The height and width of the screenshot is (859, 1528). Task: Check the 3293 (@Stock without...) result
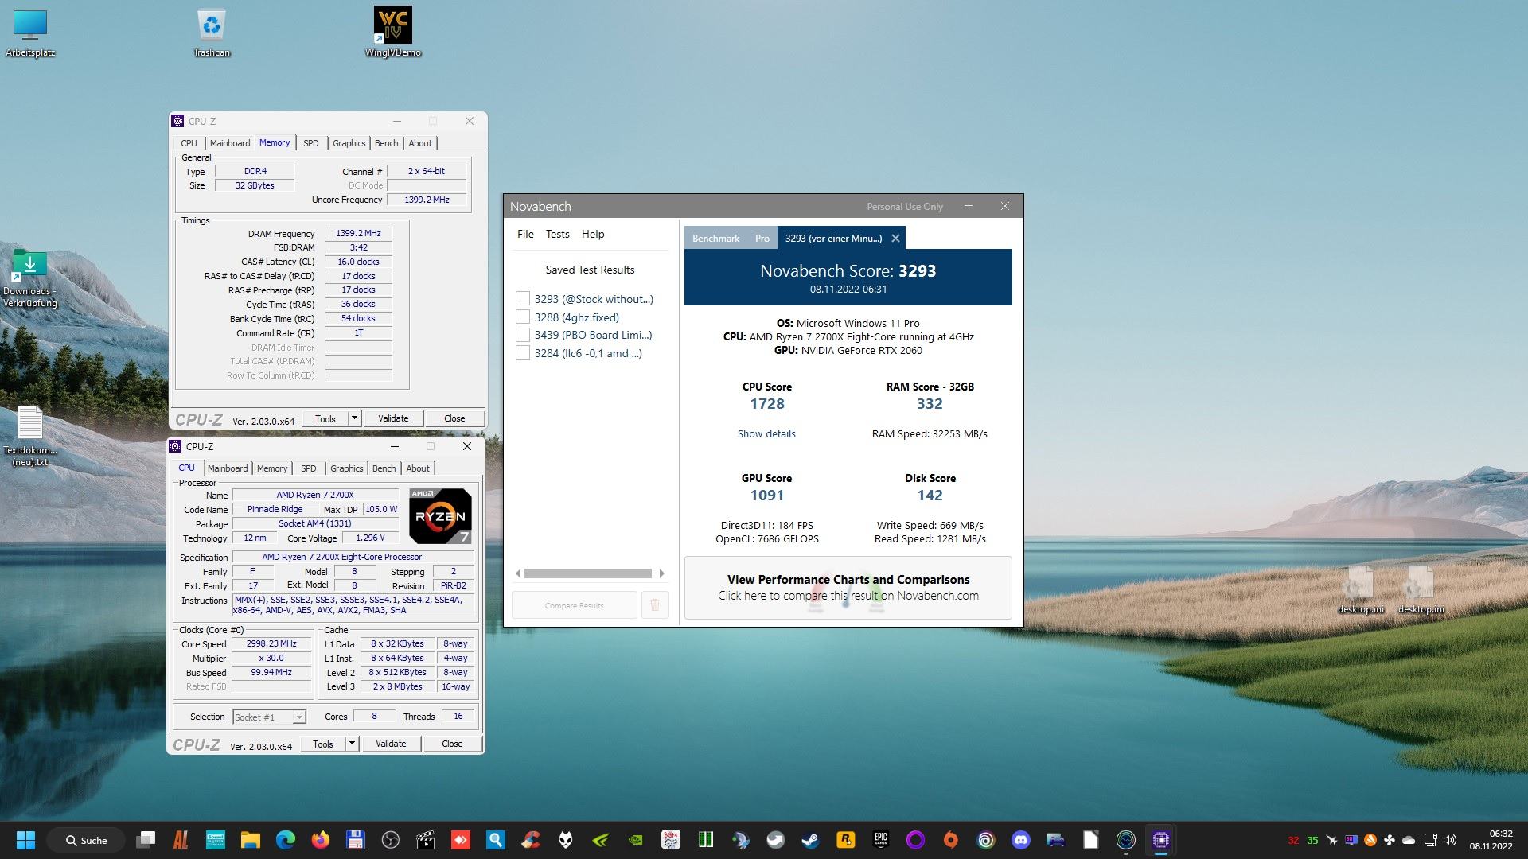(x=523, y=299)
